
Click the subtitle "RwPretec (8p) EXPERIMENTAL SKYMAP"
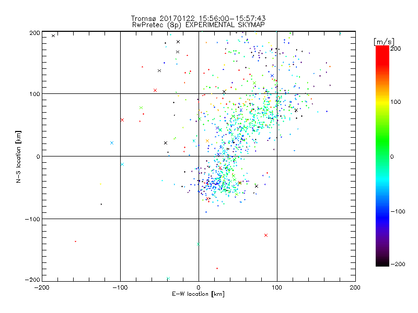pos(199,25)
